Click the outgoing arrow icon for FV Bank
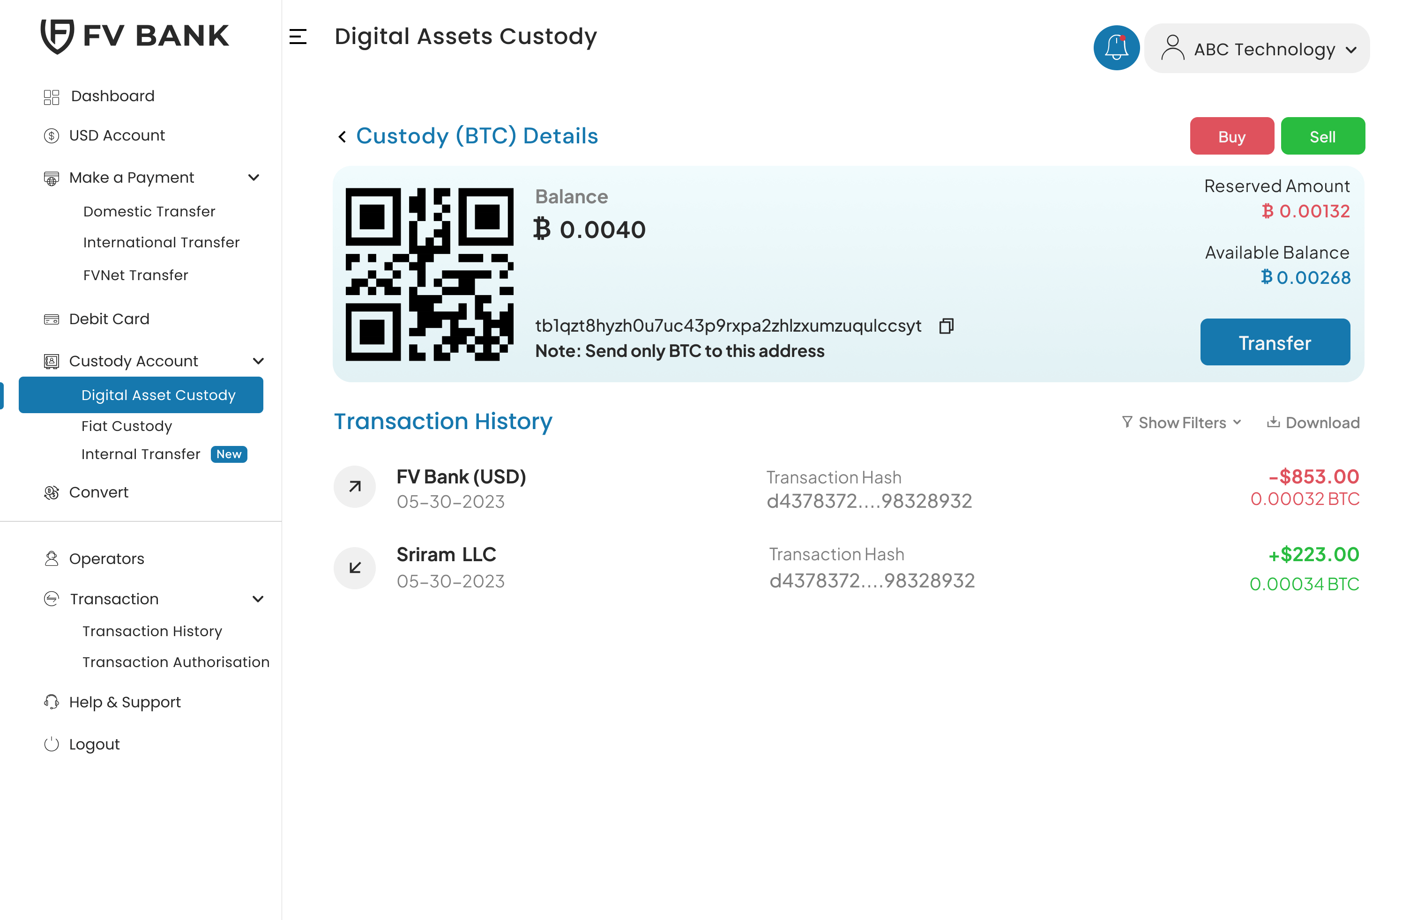Screen dimensions: 1417x920 (x=355, y=487)
